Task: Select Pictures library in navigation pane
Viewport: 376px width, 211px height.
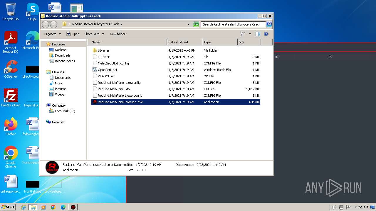Action: 60,89
